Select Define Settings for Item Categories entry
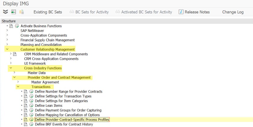 (x=61, y=101)
